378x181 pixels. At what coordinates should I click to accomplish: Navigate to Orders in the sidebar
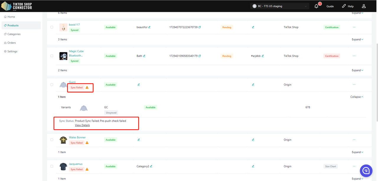coord(21,43)
